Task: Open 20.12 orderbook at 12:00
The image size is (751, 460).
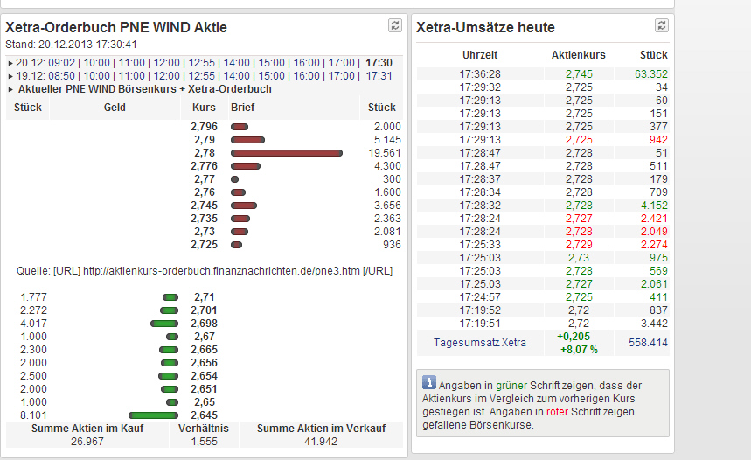Action: point(167,63)
